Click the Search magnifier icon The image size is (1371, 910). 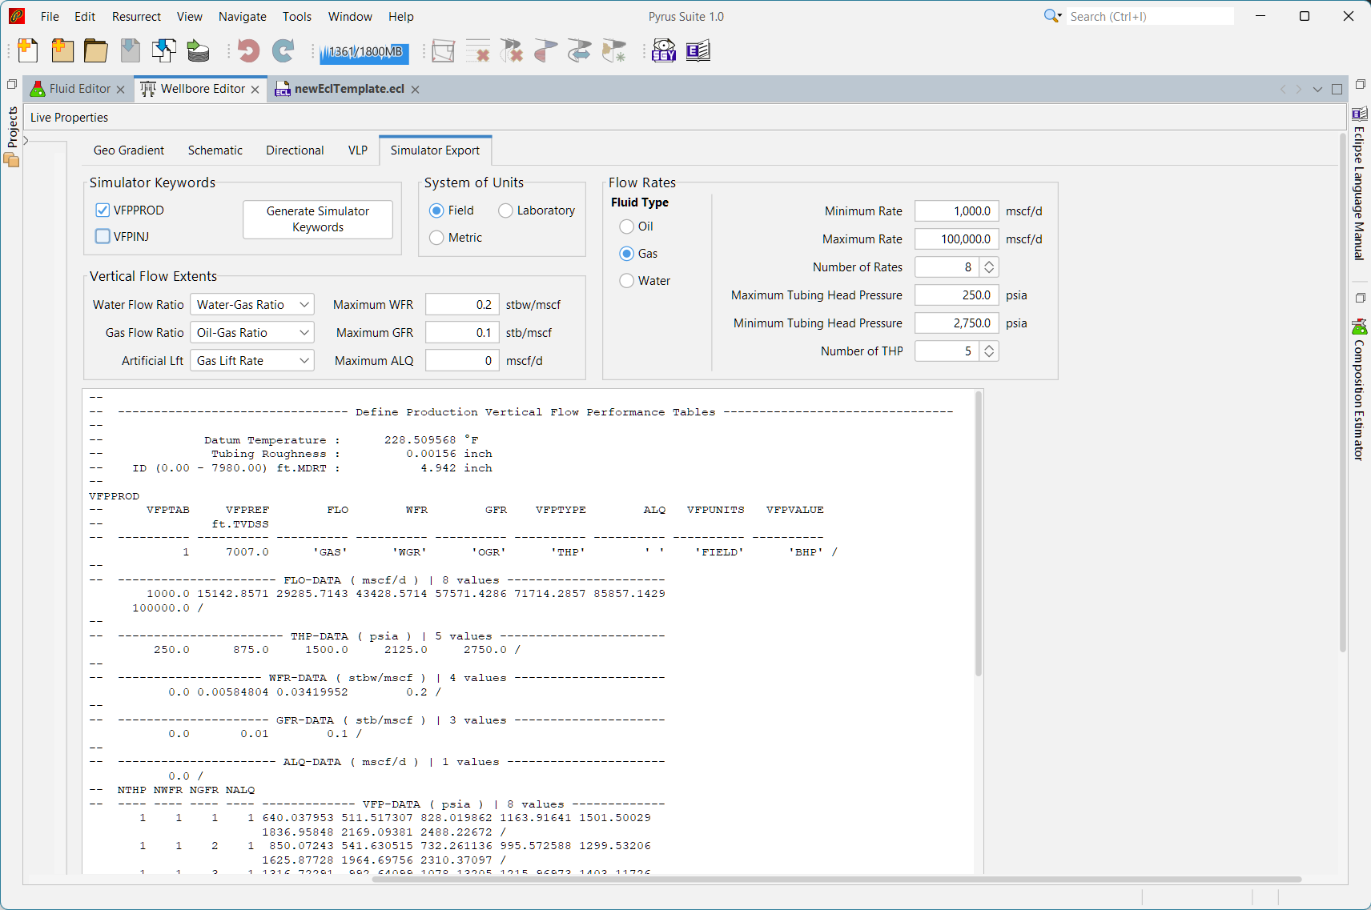click(1051, 16)
